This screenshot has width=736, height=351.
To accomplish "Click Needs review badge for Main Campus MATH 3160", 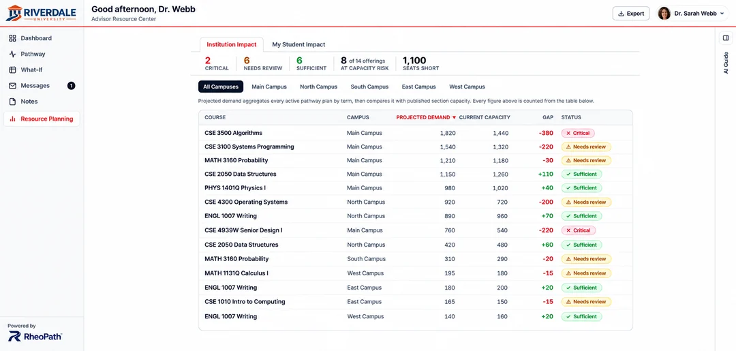I will (586, 160).
